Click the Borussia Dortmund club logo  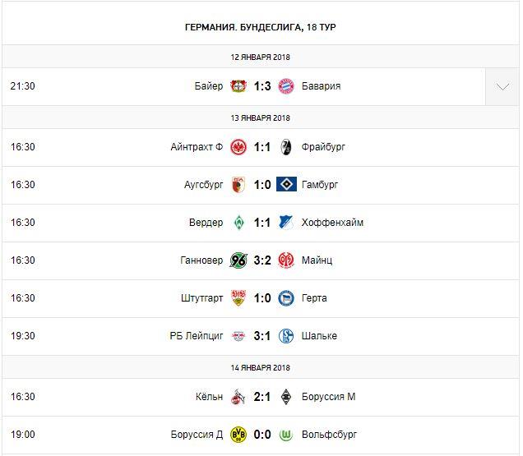coord(238,435)
